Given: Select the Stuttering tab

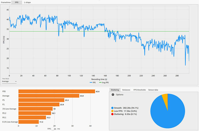Looking at the screenshot, I should [114, 90].
